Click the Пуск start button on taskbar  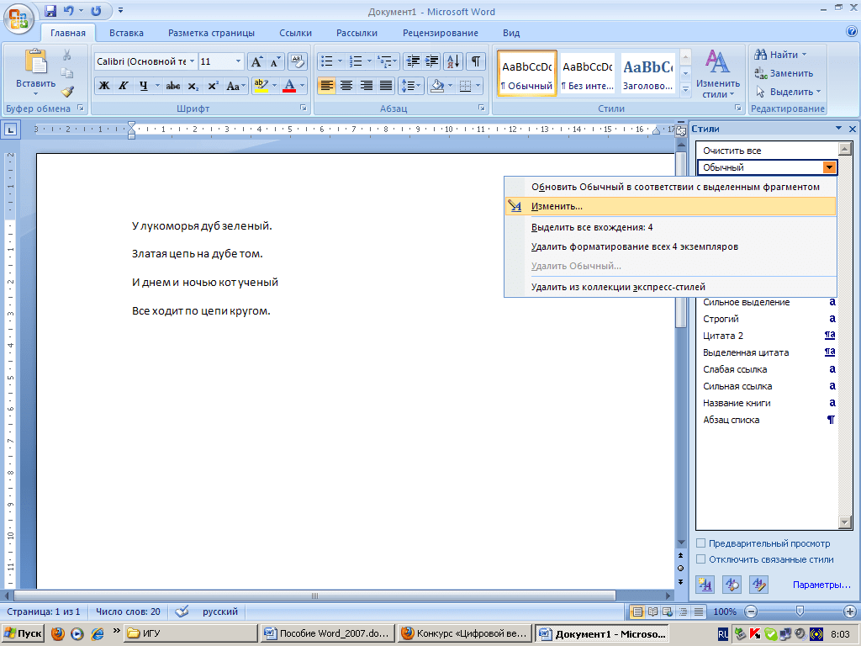pos(24,633)
